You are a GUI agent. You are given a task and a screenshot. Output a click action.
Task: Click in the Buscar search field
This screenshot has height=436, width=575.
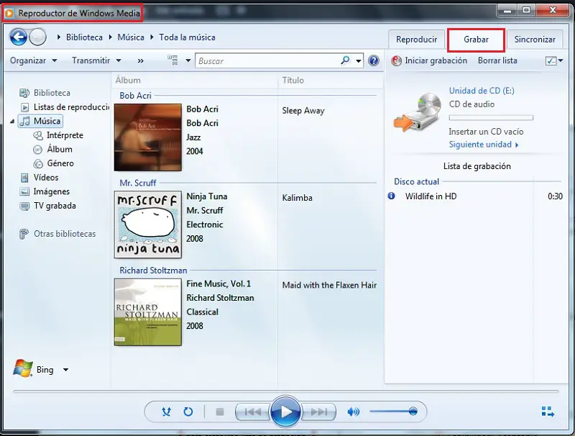(x=266, y=61)
